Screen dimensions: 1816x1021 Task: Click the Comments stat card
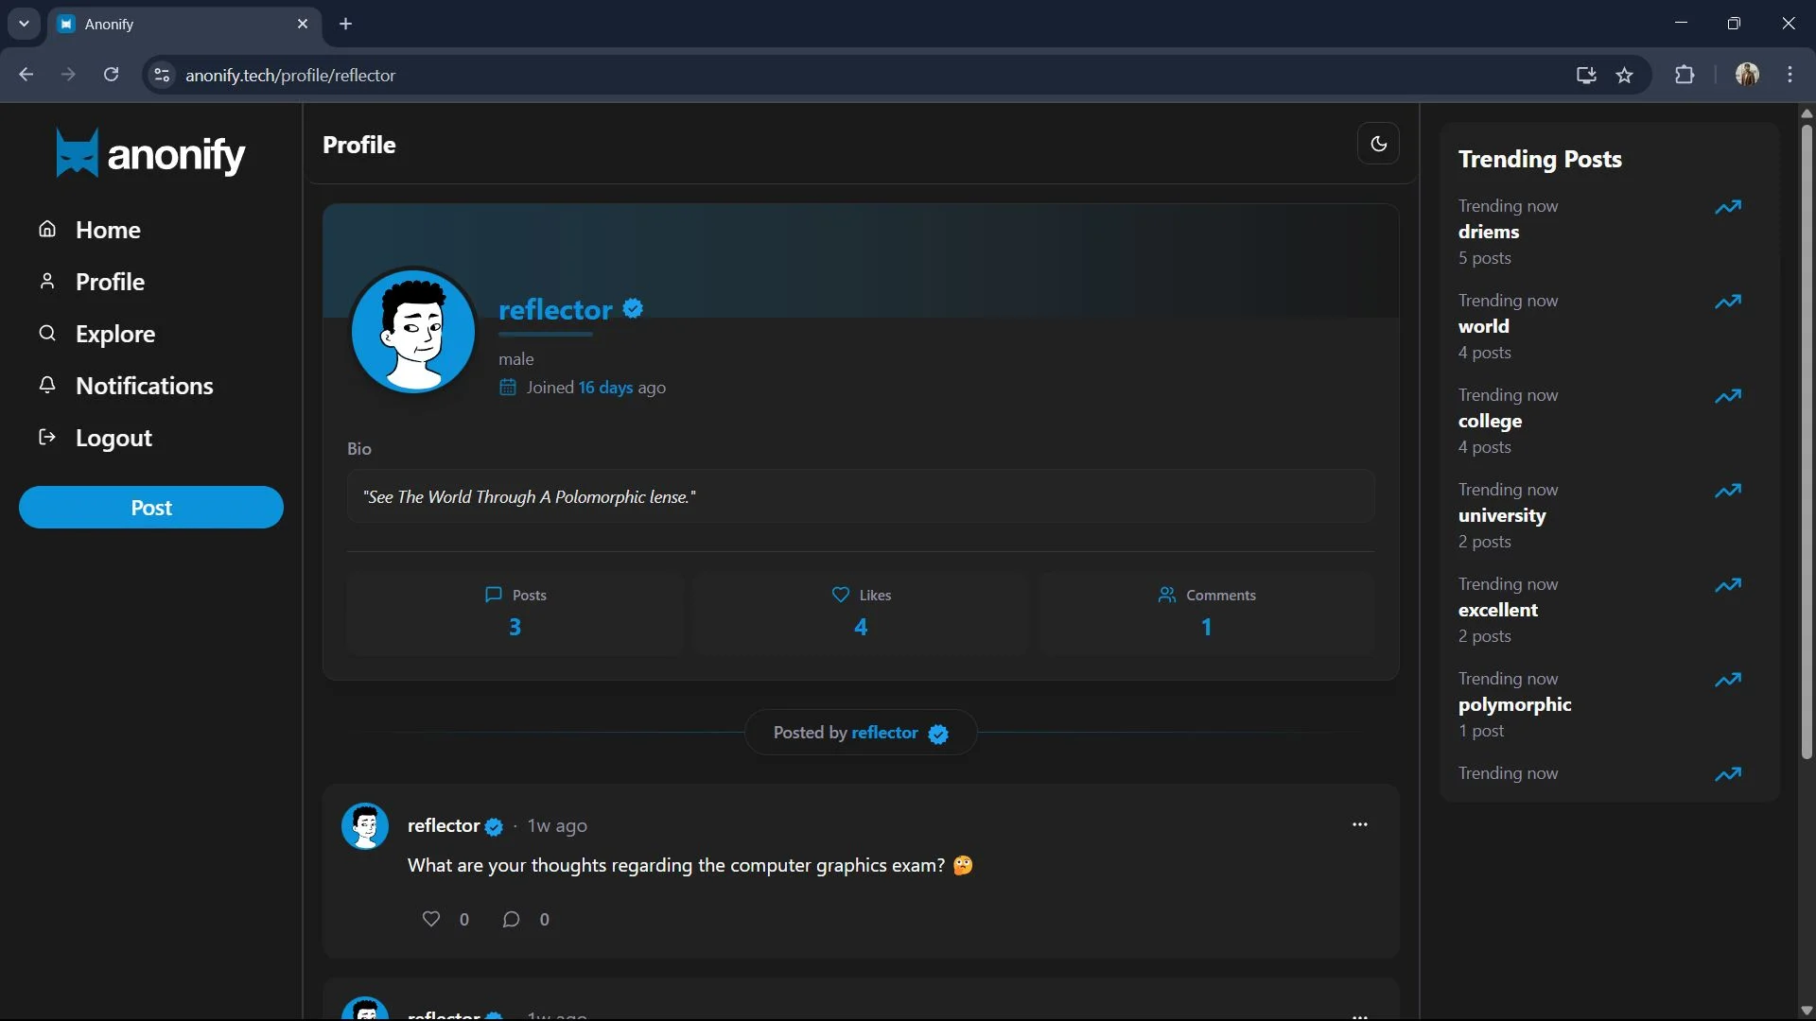1206,614
